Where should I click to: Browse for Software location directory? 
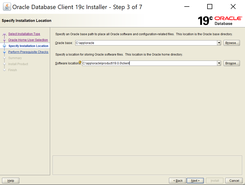tap(232, 63)
